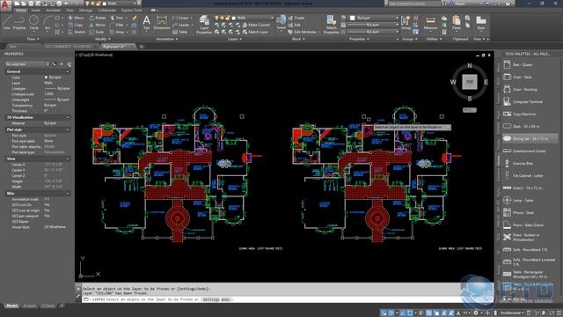Click the Paste clipboard button
This screenshot has height=317, width=563.
pyautogui.click(x=457, y=23)
